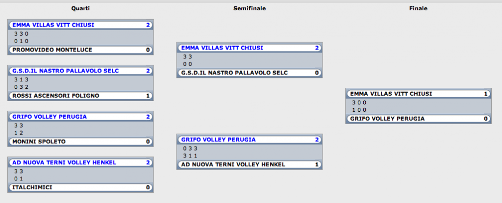Viewport: 502px width, 203px height.
Task: Click the Quarti column heading
Action: point(80,9)
